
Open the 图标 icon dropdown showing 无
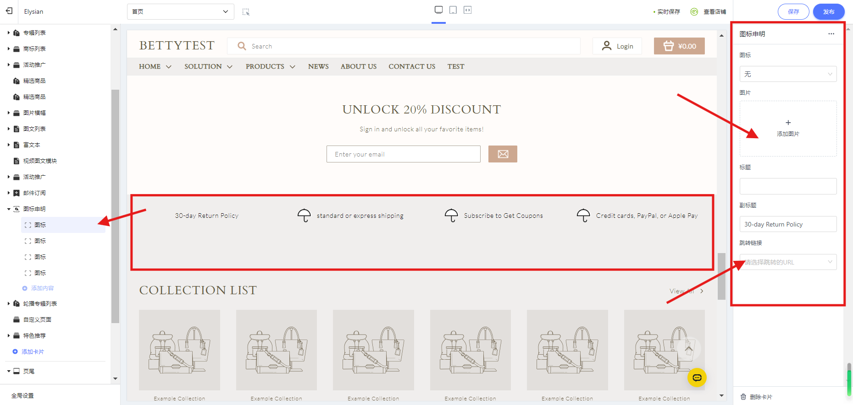787,74
